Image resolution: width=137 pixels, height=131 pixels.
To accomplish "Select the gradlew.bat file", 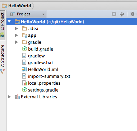I will 41,63.
